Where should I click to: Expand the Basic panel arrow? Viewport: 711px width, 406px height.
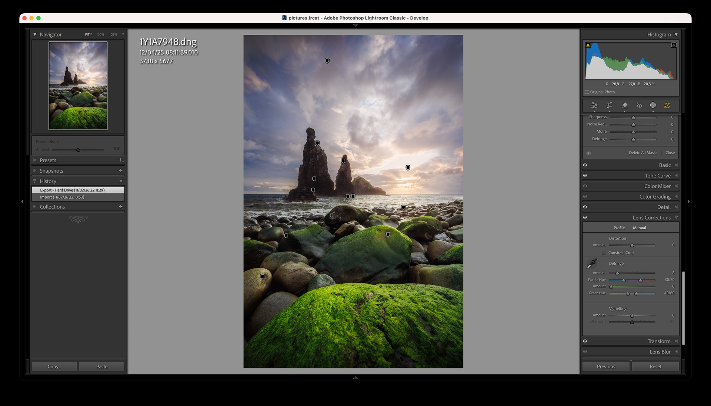tap(676, 165)
